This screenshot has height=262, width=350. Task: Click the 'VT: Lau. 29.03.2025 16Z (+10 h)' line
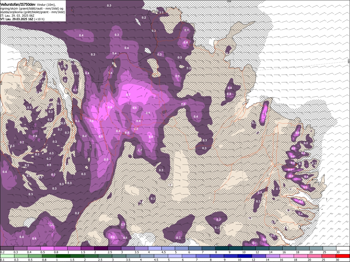(x=22, y=19)
